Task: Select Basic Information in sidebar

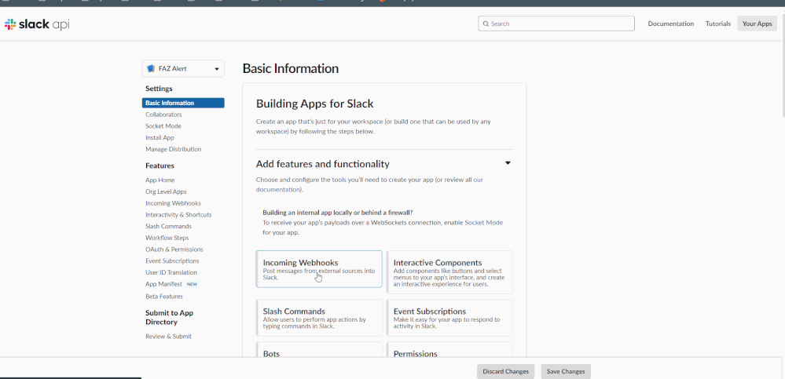Action: 183,103
